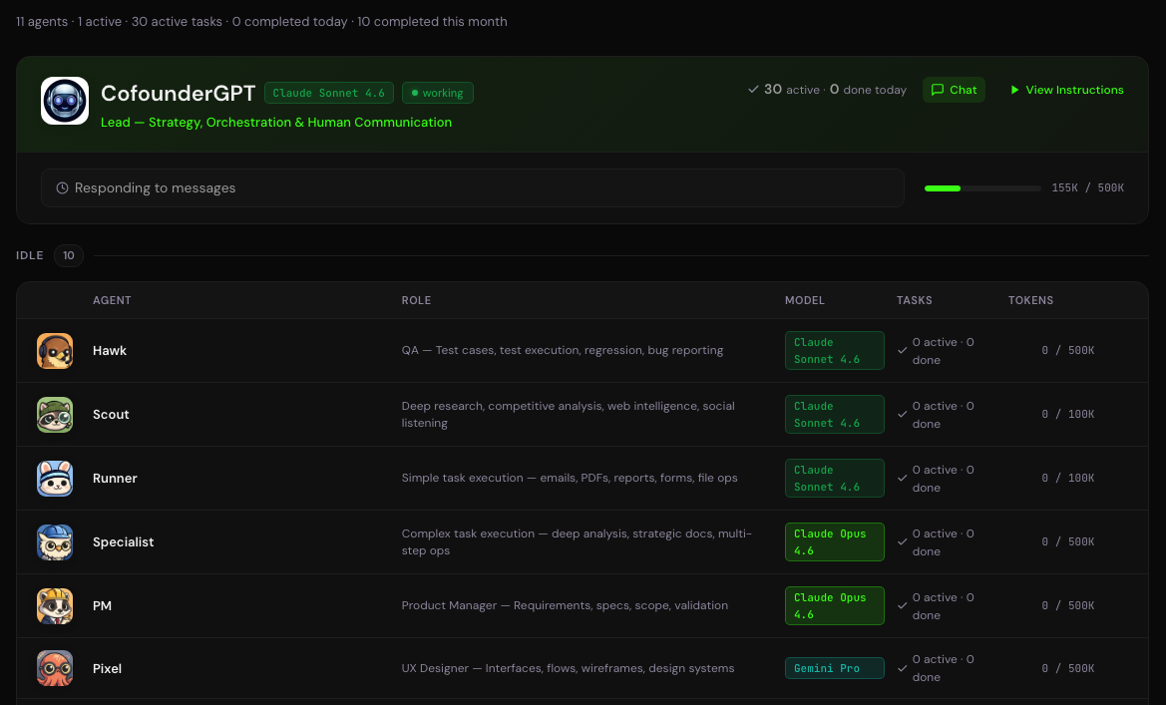Click Specialist's owl avatar icon
This screenshot has height=705, width=1166.
[55, 542]
